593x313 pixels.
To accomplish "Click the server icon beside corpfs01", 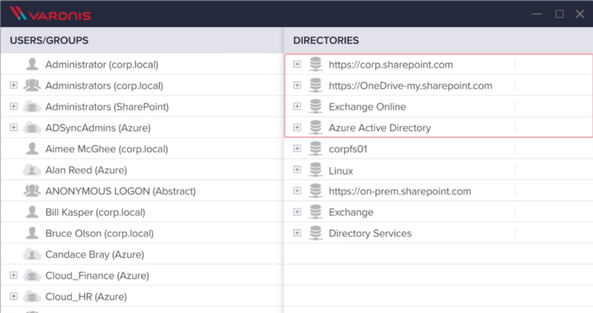I will pos(315,148).
